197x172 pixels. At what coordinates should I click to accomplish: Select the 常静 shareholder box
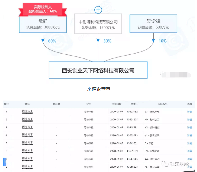43,24
